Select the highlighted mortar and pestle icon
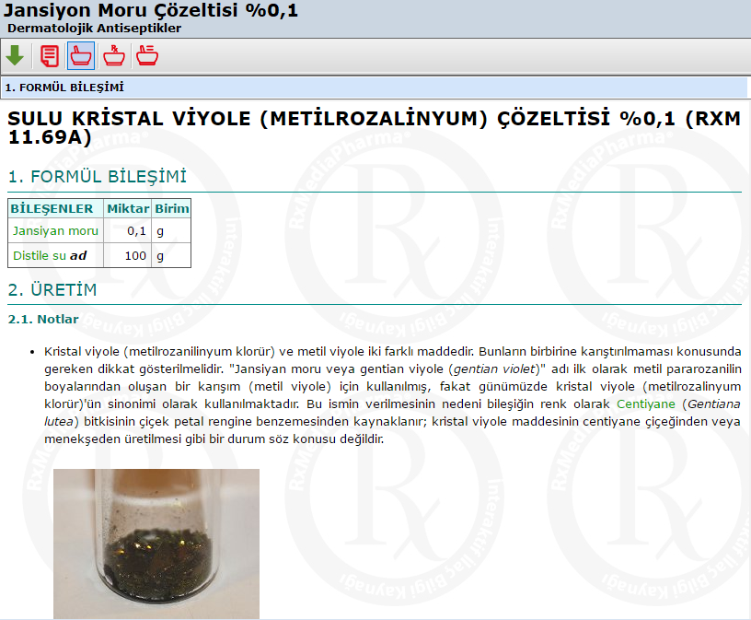 [81, 56]
